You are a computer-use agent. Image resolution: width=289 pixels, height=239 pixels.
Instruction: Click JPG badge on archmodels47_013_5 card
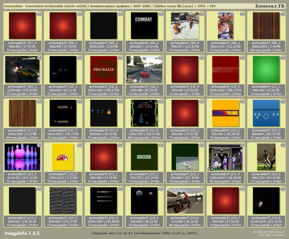[x=283, y=145]
